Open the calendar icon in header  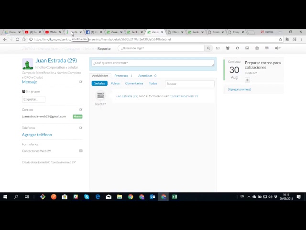click(257, 48)
